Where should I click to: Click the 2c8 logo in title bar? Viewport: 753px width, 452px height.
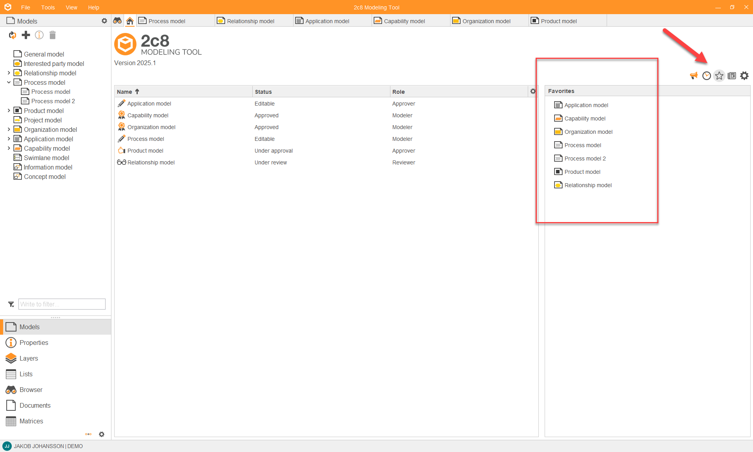(x=8, y=7)
